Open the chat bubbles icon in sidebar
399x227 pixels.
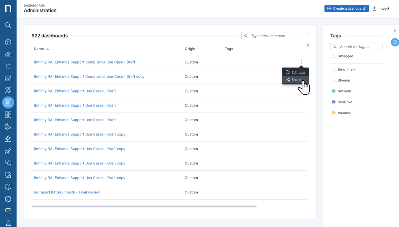click(8, 163)
